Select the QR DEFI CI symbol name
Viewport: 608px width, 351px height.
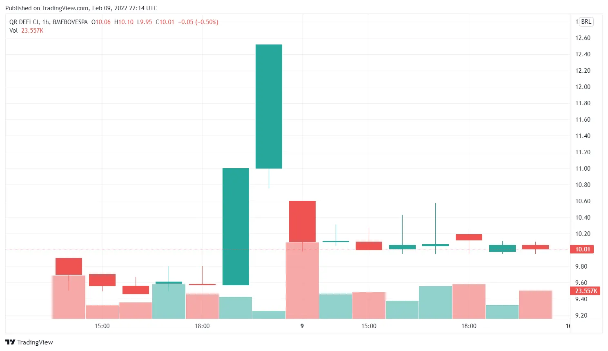coord(24,22)
